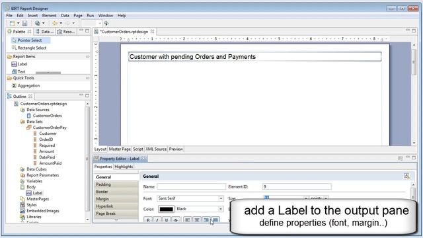423x238 pixels.
Task: Switch to the Preview editor tab
Action: pos(176,149)
